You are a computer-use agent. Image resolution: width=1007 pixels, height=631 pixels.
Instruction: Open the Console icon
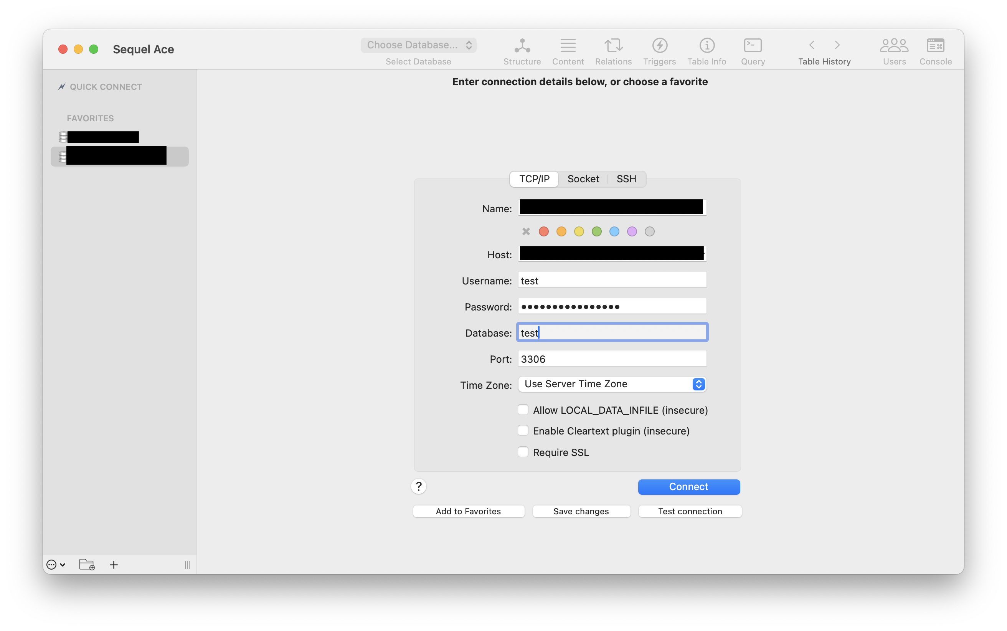click(935, 46)
